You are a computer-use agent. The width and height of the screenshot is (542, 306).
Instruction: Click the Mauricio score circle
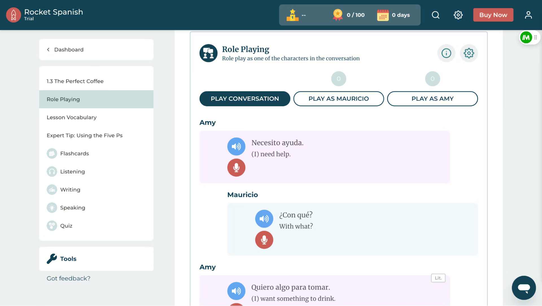pos(339,79)
